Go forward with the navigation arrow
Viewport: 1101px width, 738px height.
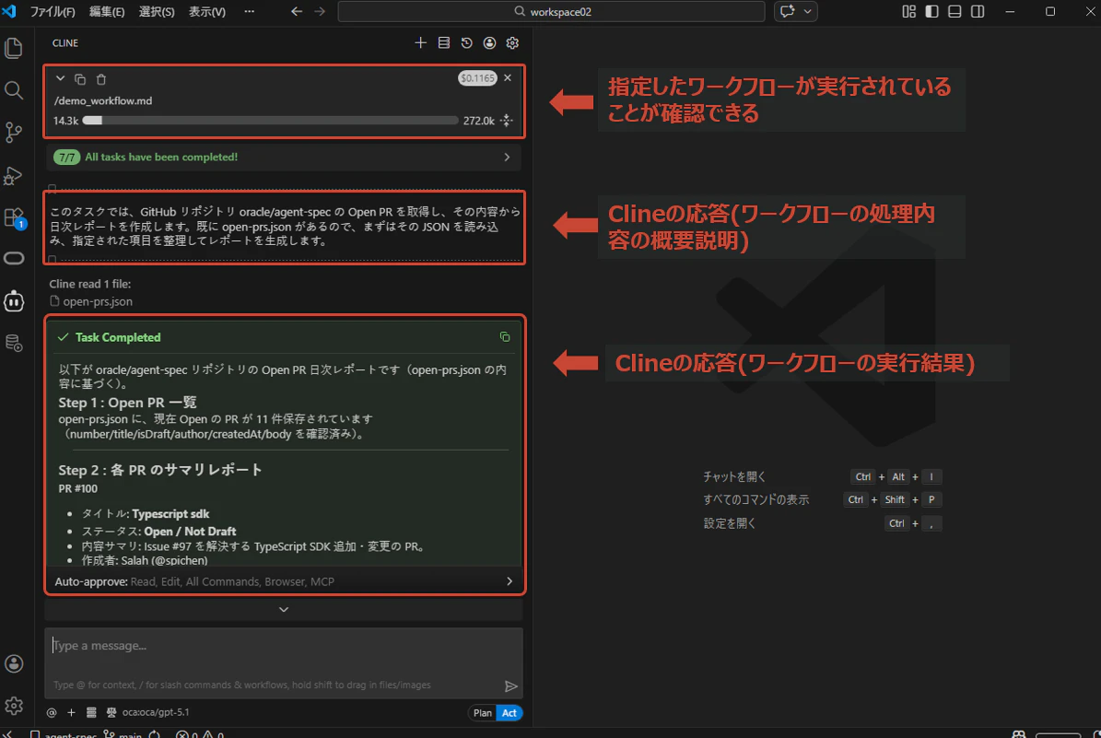point(320,11)
